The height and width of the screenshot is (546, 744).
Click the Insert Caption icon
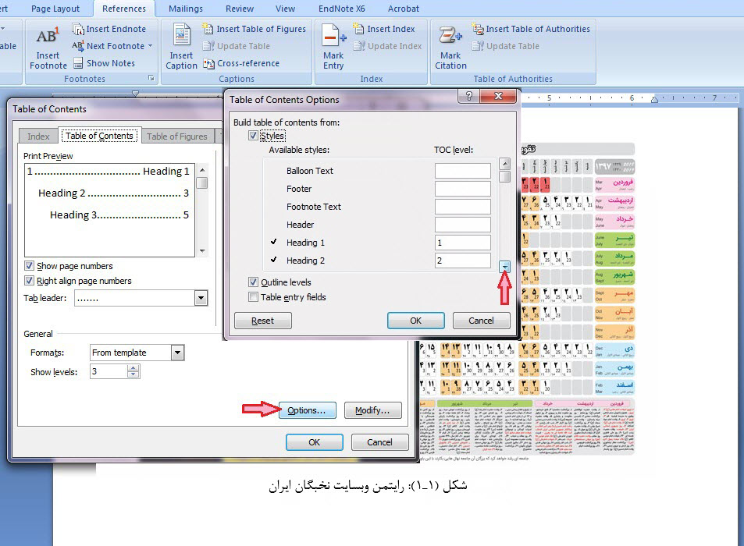(x=181, y=37)
